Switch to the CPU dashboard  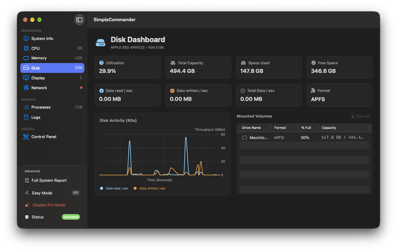(52, 48)
